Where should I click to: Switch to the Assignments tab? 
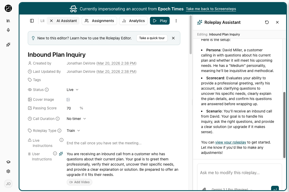click(x=99, y=20)
